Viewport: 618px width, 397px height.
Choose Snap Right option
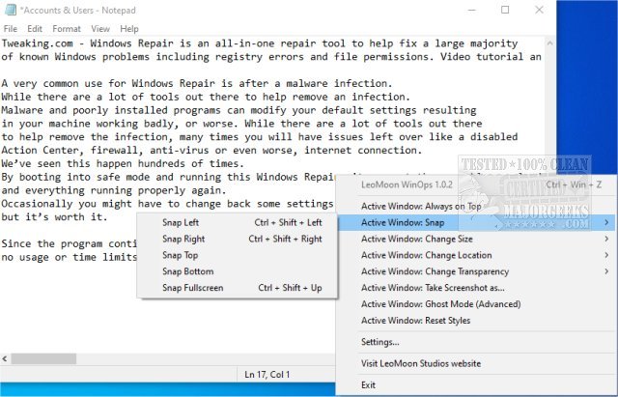click(x=183, y=239)
